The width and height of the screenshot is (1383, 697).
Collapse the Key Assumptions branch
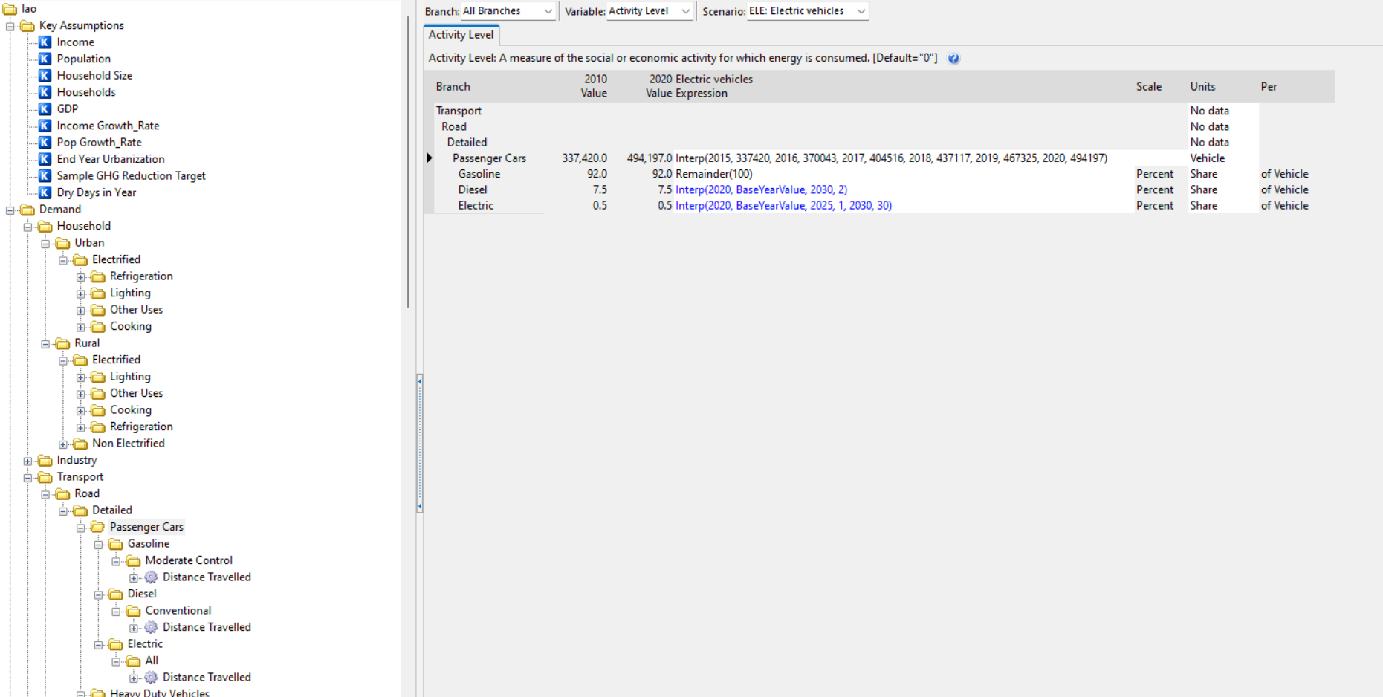pos(10,26)
